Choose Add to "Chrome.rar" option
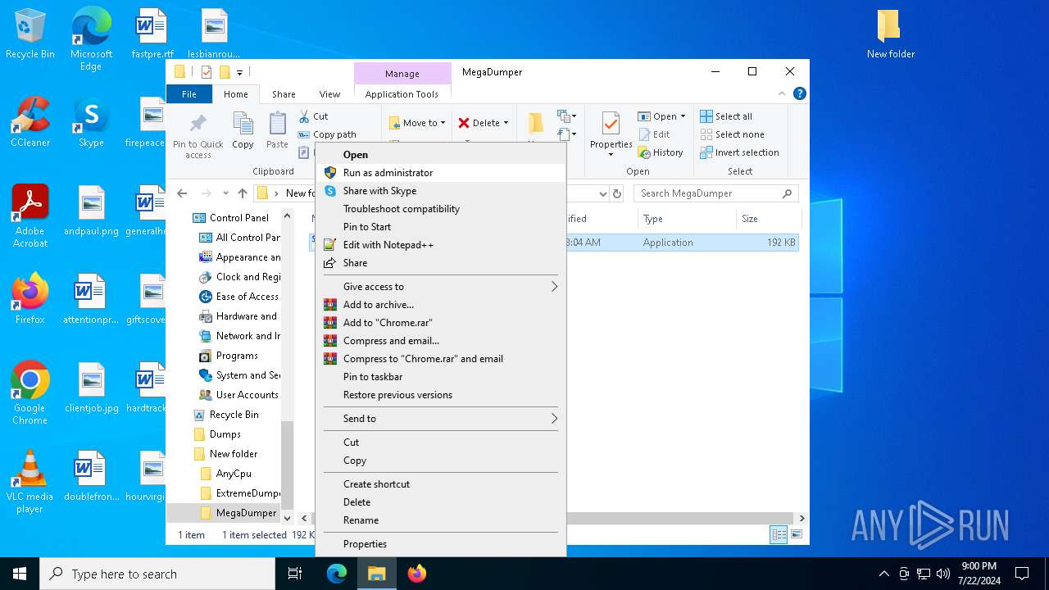Screen dimensions: 1049x590 440,323
